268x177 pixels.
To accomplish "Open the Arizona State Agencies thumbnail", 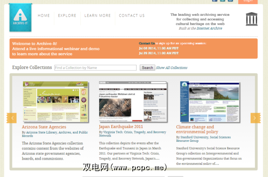I will coord(56,102).
